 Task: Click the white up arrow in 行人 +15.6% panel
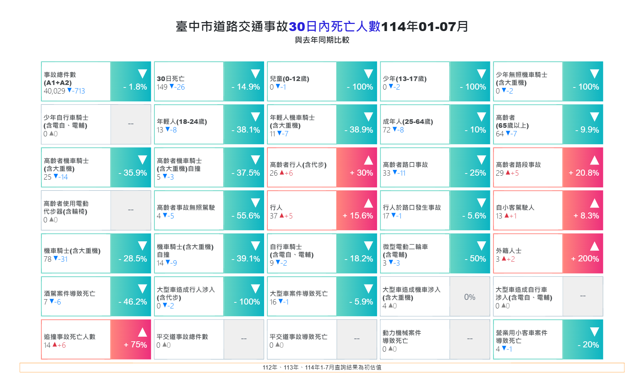coord(368,203)
